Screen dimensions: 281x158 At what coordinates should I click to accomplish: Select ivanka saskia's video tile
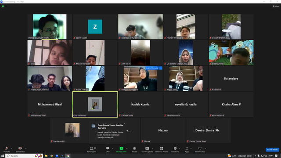point(72,130)
